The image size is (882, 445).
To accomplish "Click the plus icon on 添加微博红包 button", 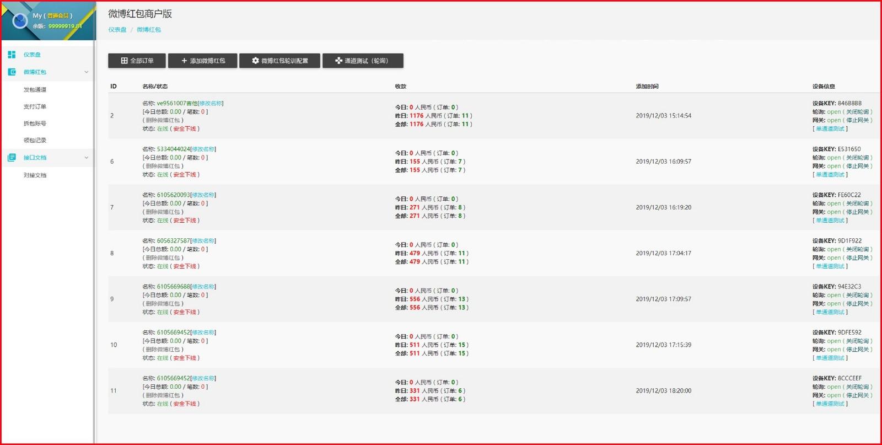I will point(184,61).
